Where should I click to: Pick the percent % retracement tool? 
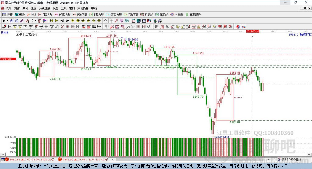pyautogui.click(x=167, y=27)
